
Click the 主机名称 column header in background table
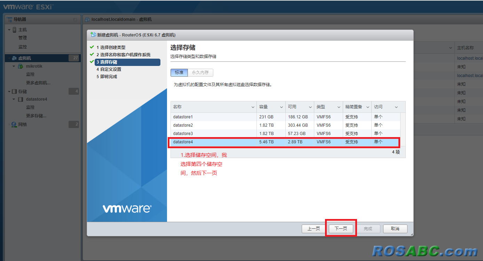pos(465,48)
